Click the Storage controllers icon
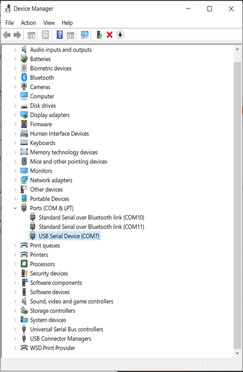This screenshot has height=372, width=243. tap(24, 310)
